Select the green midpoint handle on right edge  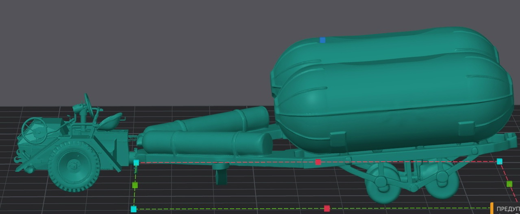[509, 184]
